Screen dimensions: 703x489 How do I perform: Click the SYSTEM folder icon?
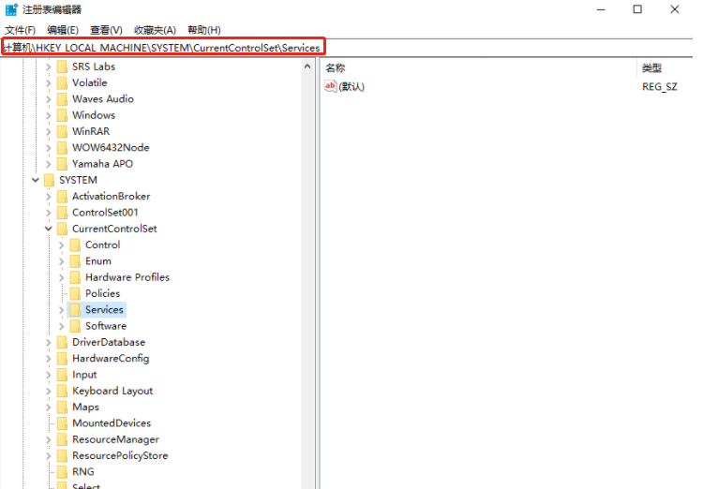tap(49, 180)
